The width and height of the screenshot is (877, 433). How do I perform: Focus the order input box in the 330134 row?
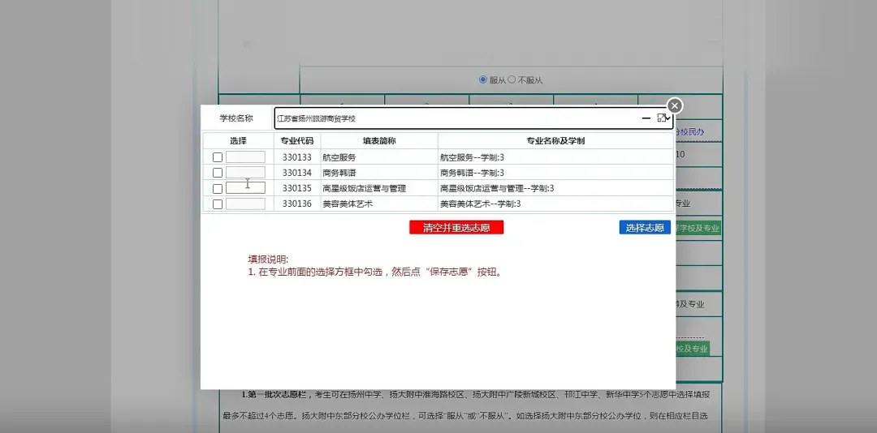coord(245,173)
